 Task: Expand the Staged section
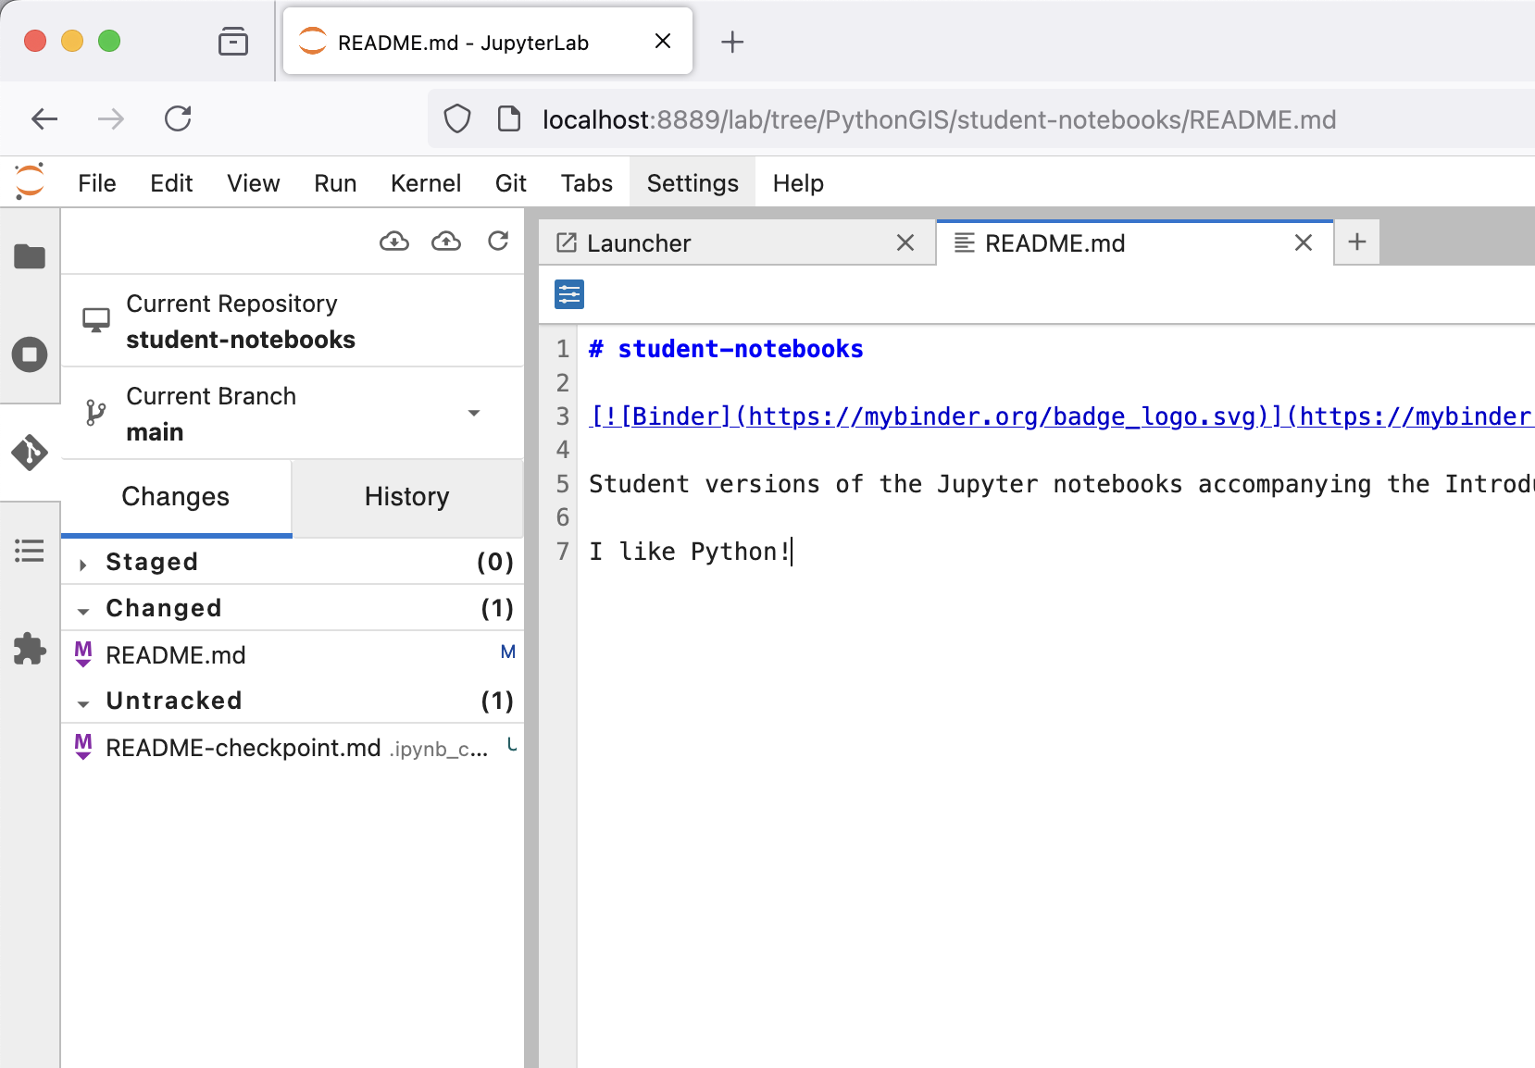83,564
